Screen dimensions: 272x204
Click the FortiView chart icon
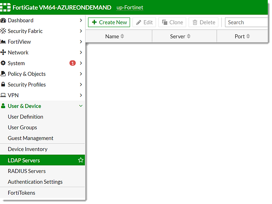4,42
